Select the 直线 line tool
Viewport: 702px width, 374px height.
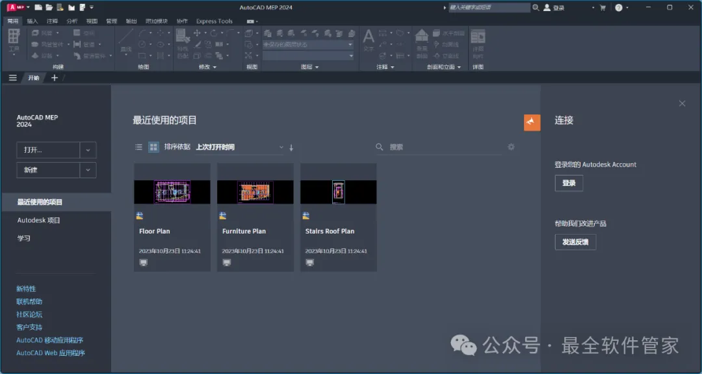(126, 41)
